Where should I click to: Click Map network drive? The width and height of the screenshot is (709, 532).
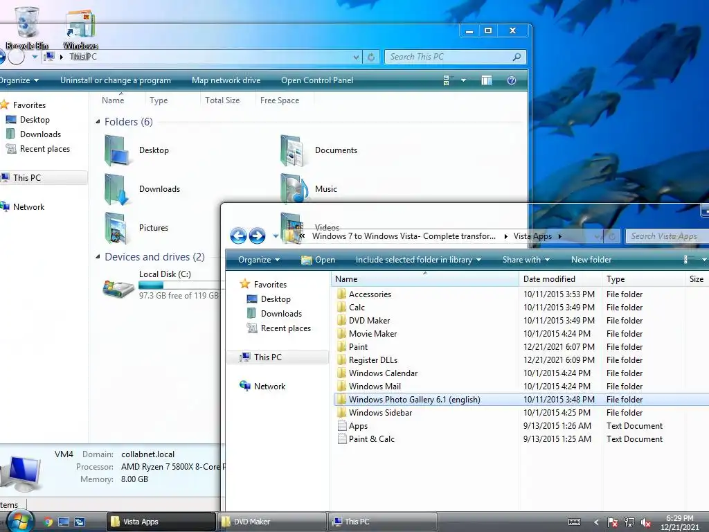226,80
